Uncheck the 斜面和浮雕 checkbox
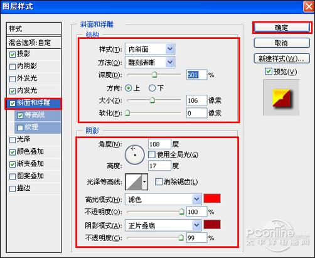Screen dimensions: 315x258 click(13, 103)
